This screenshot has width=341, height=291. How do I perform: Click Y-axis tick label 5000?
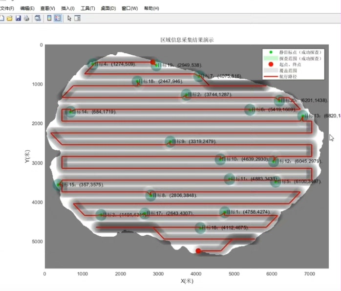[x=38, y=242]
